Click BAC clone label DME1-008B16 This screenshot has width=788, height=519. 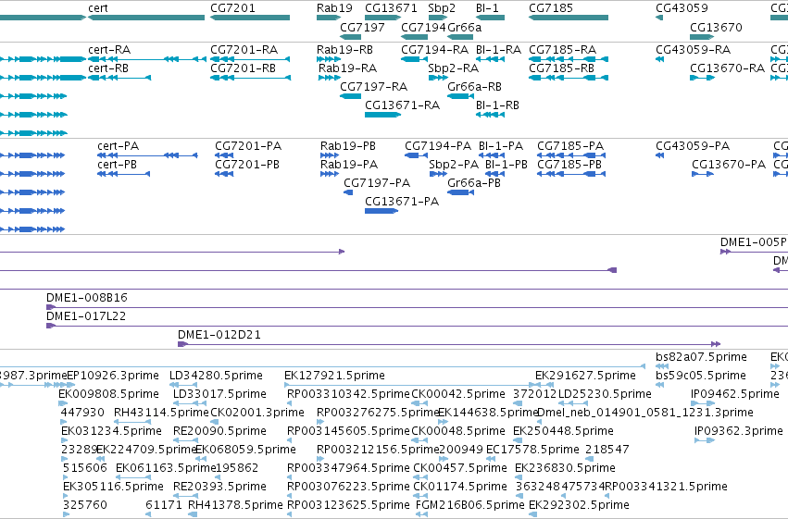coord(87,298)
